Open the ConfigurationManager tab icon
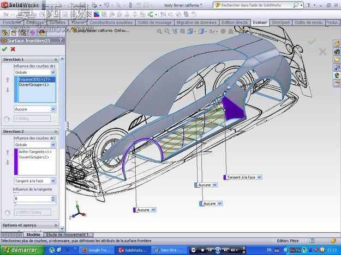Screen dimensions: 341x255 23,33
